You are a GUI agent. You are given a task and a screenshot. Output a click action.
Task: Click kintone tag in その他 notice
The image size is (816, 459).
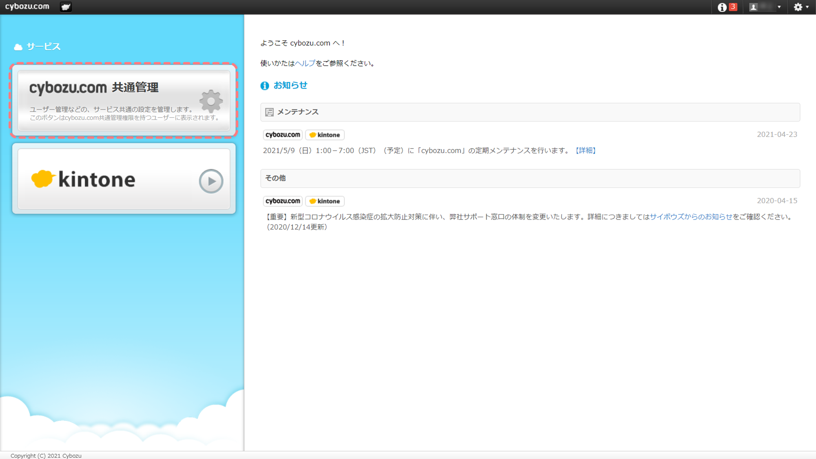click(x=325, y=201)
